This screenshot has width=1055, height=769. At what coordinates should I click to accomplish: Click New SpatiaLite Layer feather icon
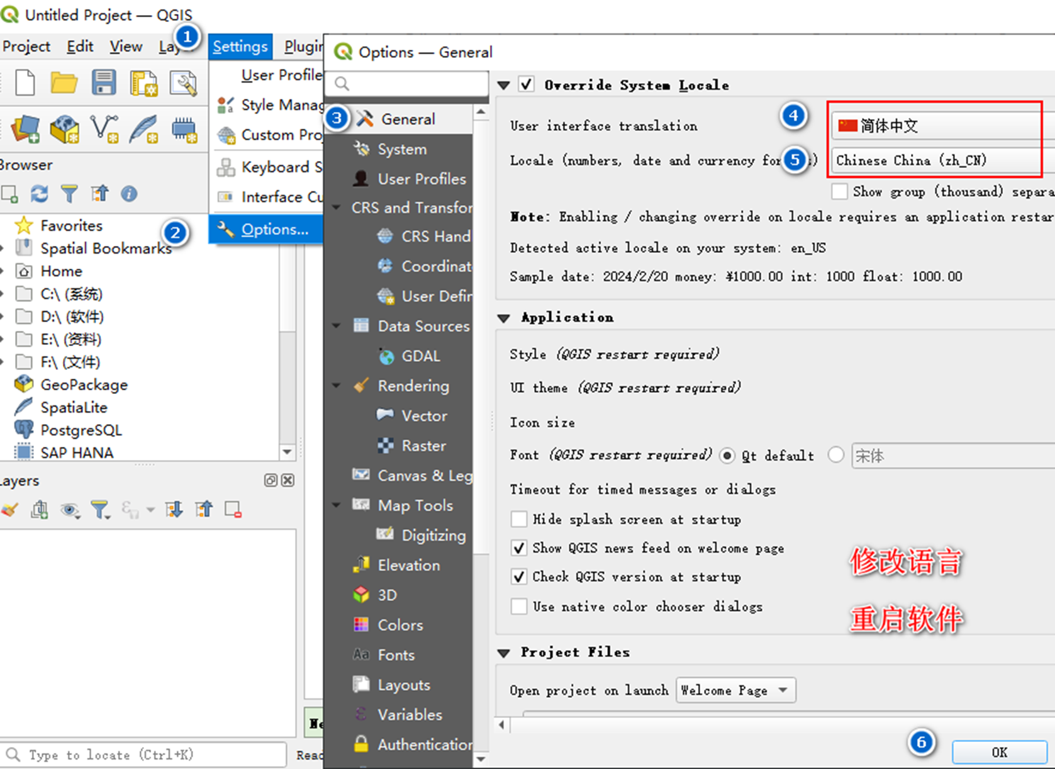tap(144, 129)
